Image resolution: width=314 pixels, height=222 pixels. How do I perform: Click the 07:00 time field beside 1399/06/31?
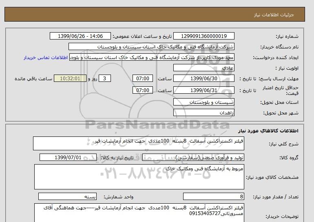click(x=143, y=90)
